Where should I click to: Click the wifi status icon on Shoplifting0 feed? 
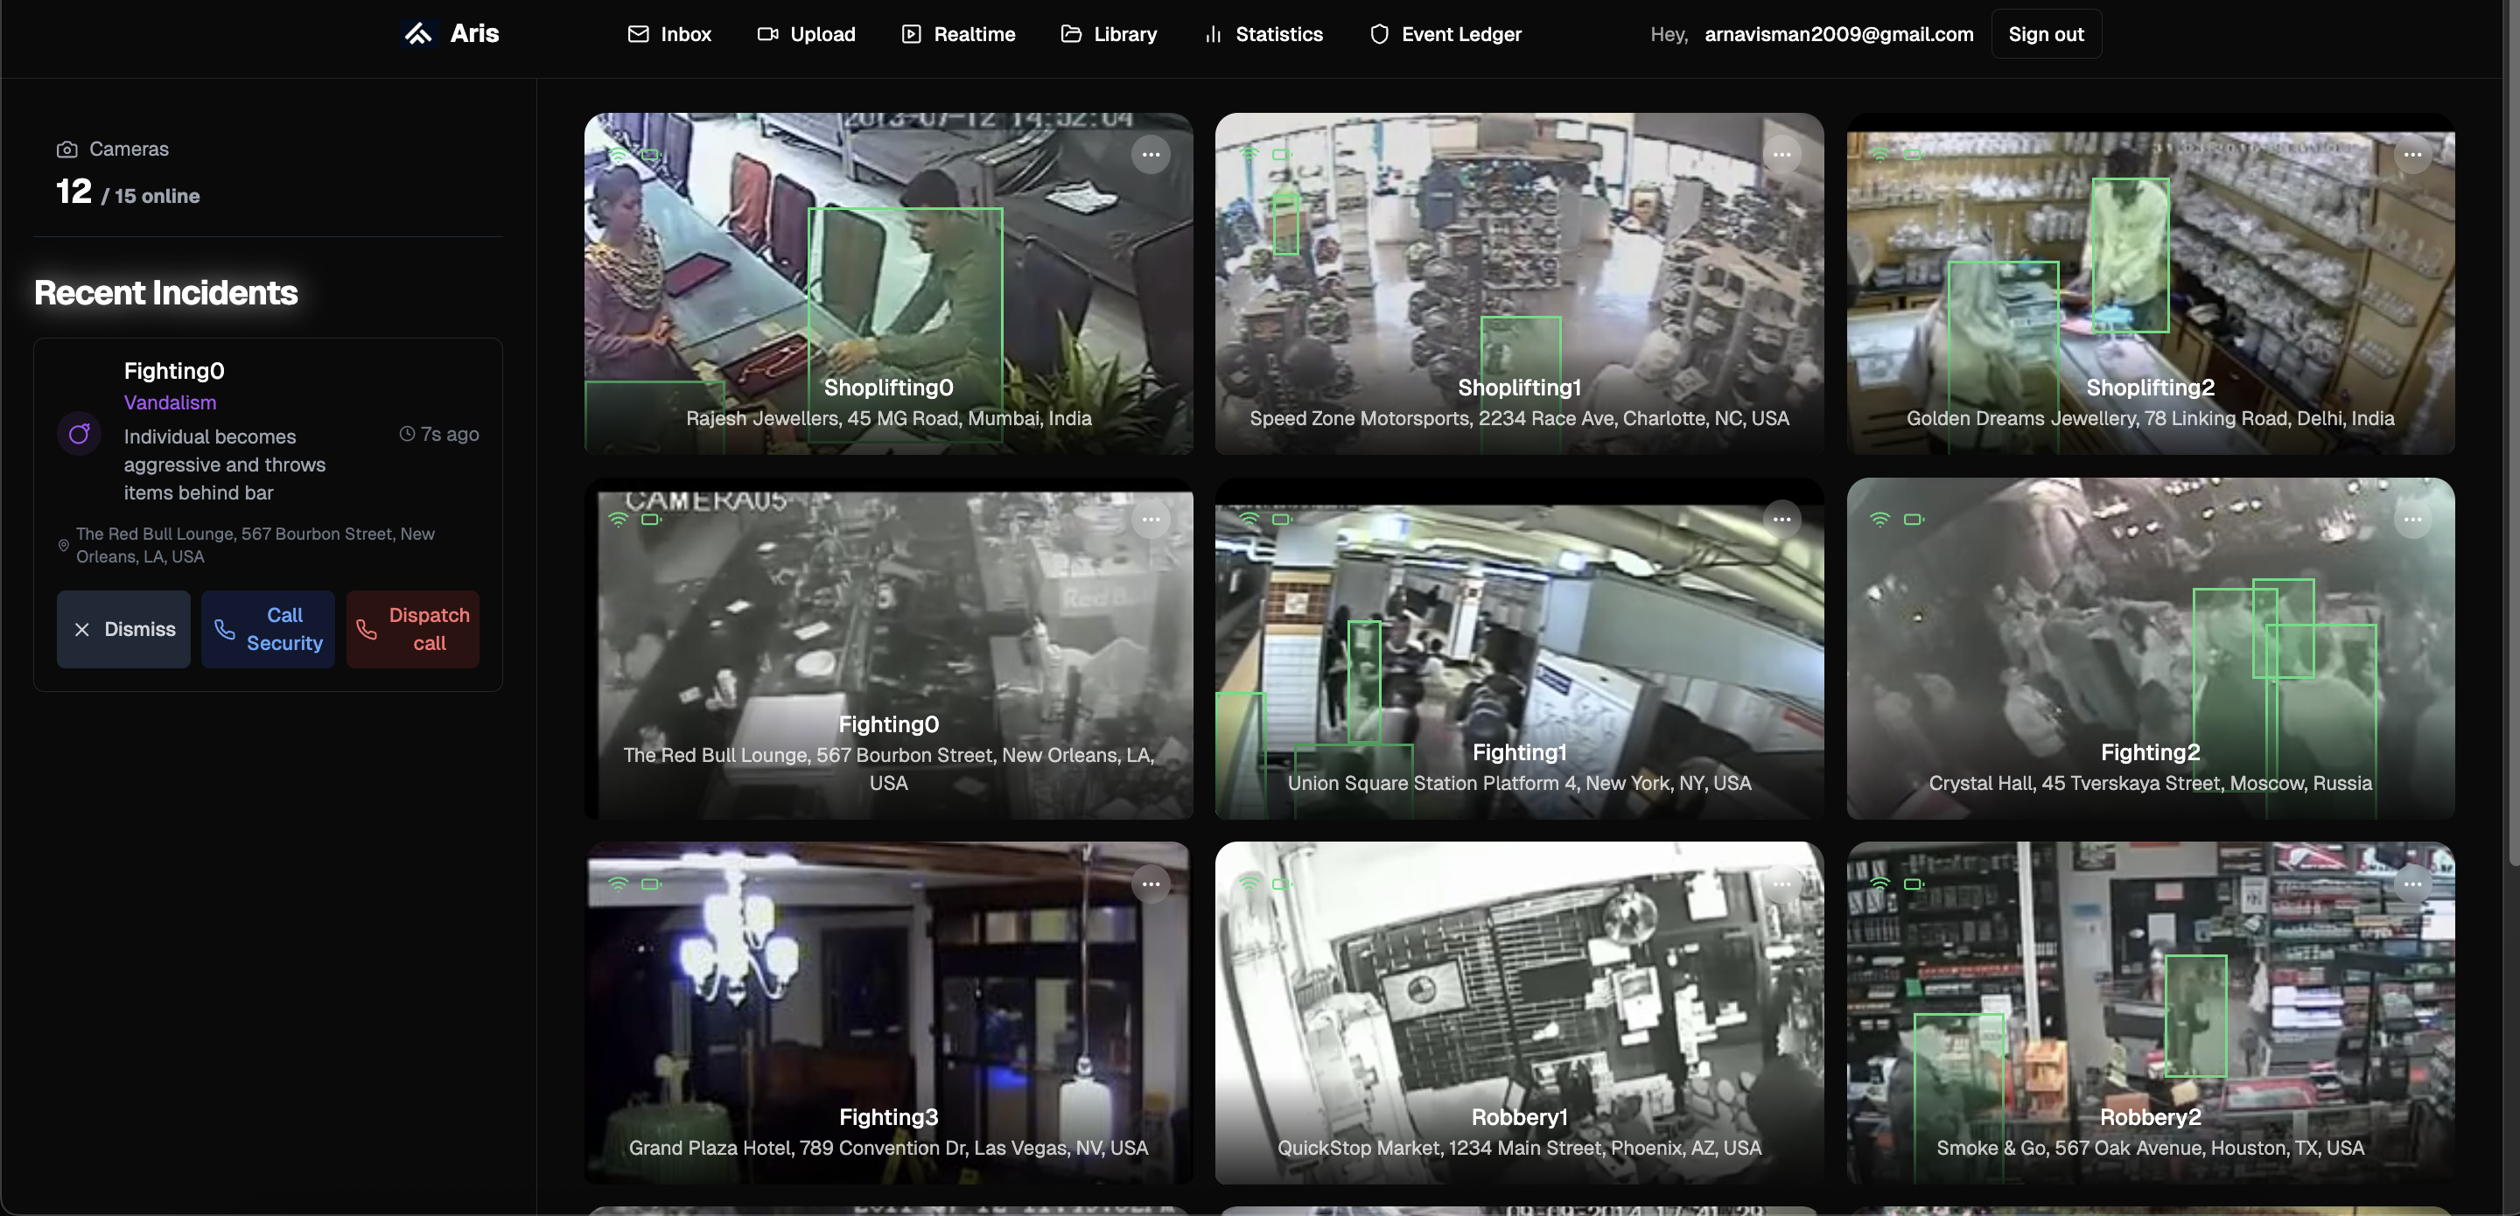pos(619,155)
